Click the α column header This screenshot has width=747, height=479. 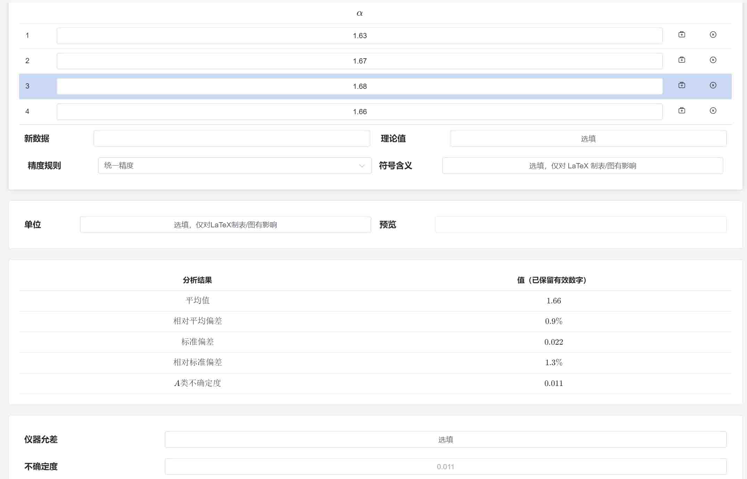click(x=359, y=13)
